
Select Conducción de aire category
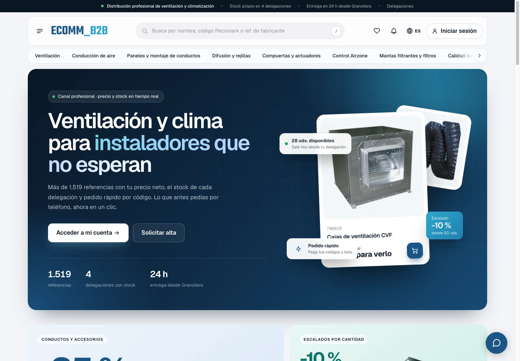(x=94, y=56)
